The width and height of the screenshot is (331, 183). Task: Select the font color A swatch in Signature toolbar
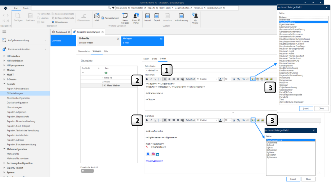tap(220, 120)
